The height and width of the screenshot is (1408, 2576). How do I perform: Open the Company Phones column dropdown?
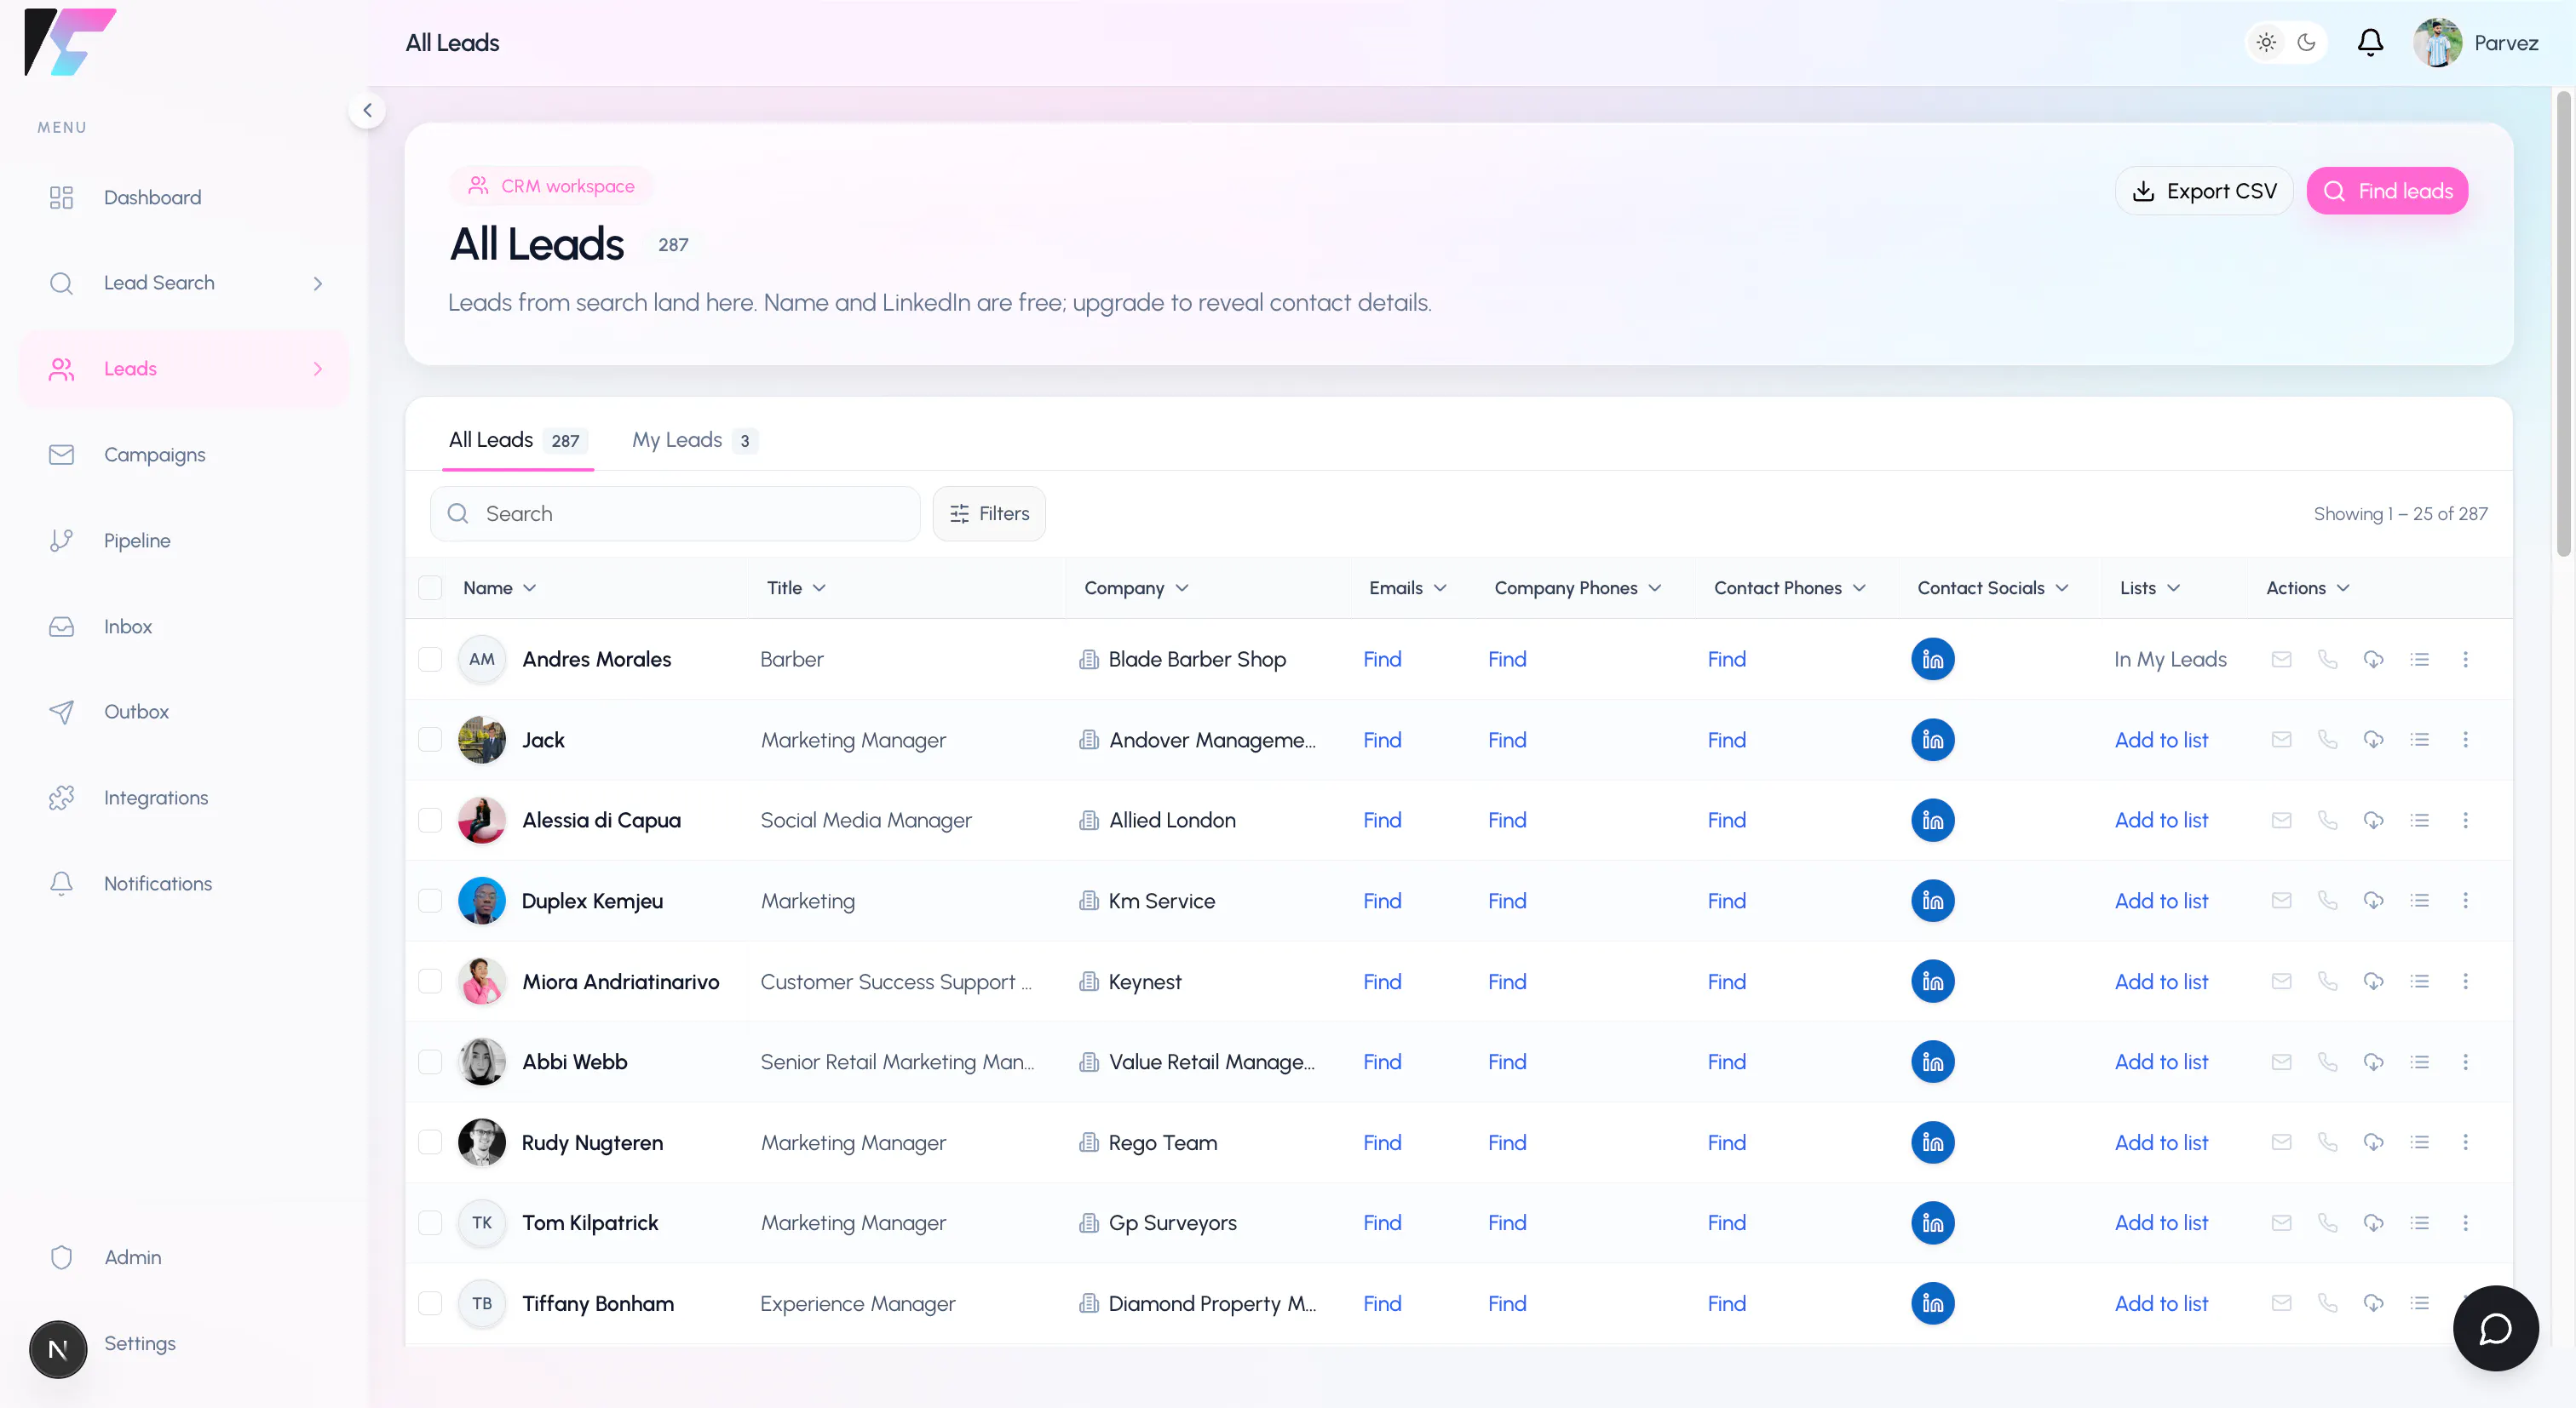click(1655, 587)
